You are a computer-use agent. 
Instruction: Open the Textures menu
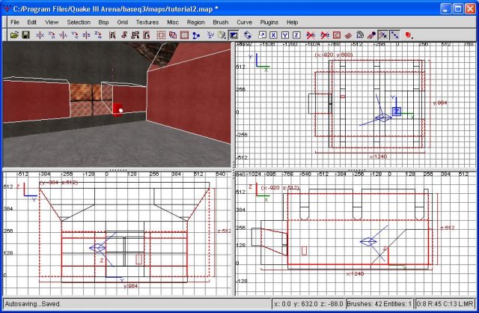147,22
